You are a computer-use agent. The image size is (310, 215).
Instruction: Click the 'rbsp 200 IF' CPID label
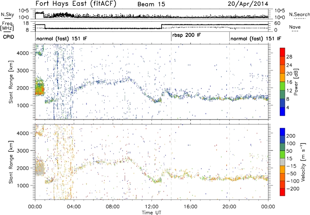pyautogui.click(x=186, y=35)
